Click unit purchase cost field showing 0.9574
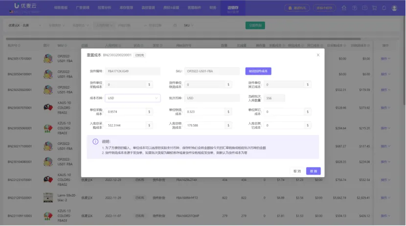406x226 pixels. pyautogui.click(x=129, y=112)
